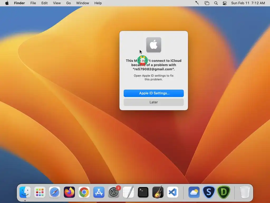Screen dimensions: 270x203
Task: Open the Edit menu
Action: 44,3
